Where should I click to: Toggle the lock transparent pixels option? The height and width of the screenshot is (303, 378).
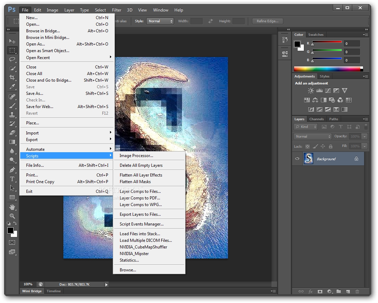click(x=307, y=146)
